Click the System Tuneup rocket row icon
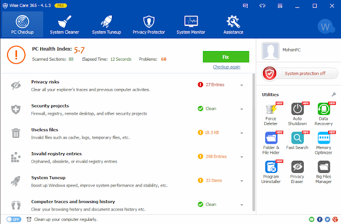 pyautogui.click(x=16, y=181)
